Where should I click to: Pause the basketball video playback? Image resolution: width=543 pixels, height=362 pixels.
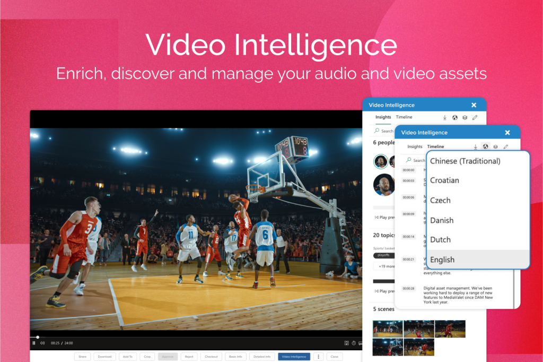(34, 343)
